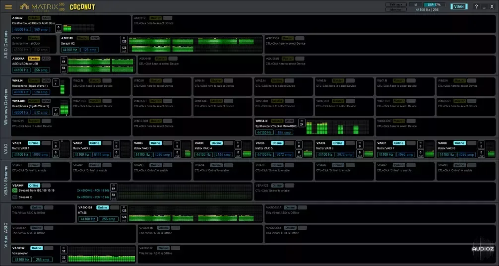499x266 pixels.
Task: Select the empty WIN32.OUT device slot
Action: 192,127
